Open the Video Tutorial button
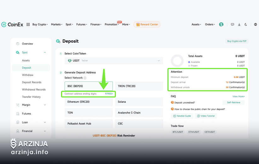259x164 pixels. click(x=206, y=116)
